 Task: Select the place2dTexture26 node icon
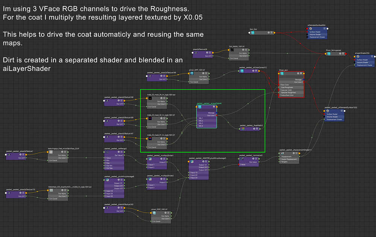(196, 52)
